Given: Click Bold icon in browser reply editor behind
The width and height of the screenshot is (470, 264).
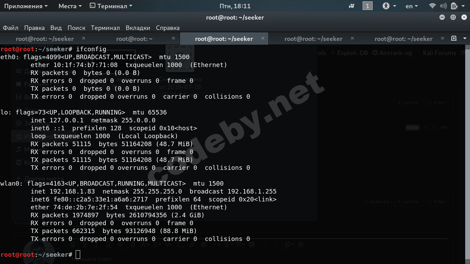Looking at the screenshot, I should 85,244.
